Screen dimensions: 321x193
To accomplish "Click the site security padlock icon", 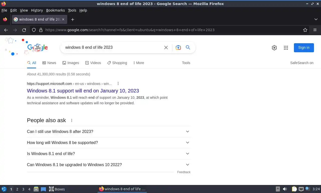I will [41, 30].
